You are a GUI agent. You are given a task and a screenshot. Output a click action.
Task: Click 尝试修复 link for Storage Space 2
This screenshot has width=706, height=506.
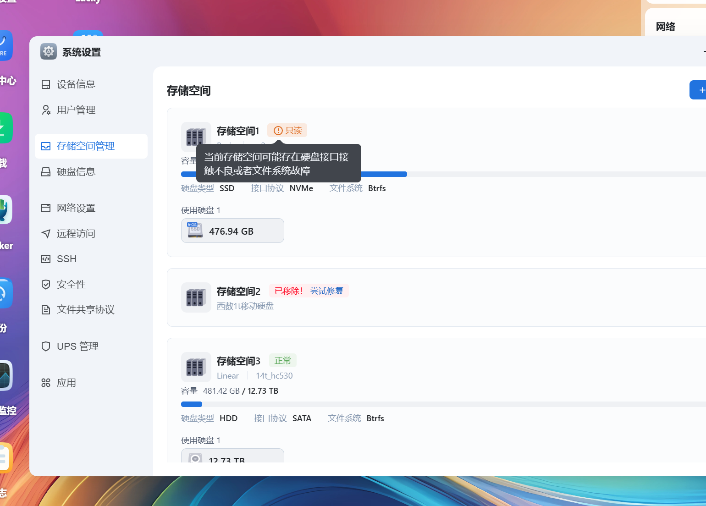[x=327, y=291]
